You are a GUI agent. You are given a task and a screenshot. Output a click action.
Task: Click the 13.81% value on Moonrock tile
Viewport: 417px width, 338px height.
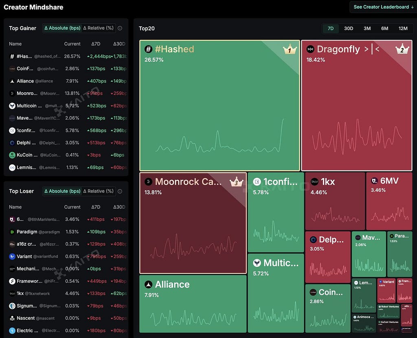point(153,192)
